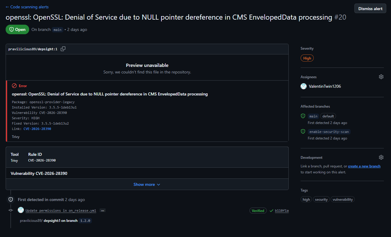
Task: Expand the commit message with the ellipsis
Action: (102, 210)
